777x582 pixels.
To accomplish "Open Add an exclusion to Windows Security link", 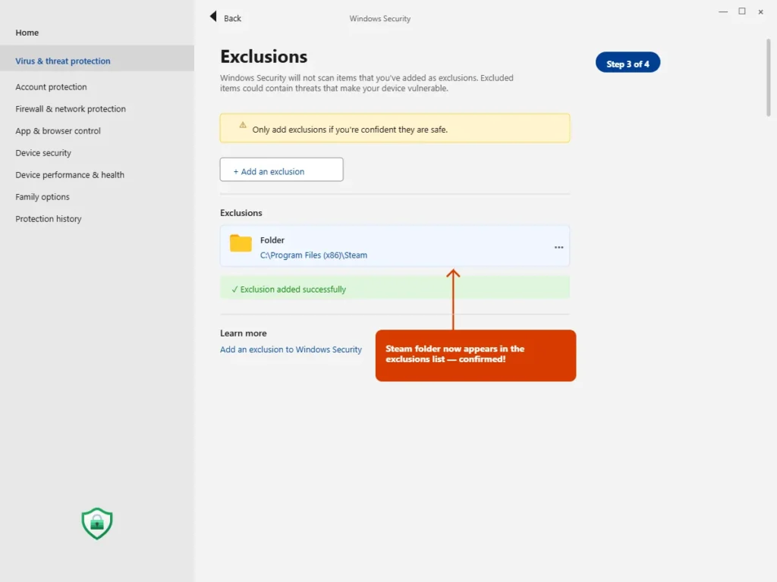I will 291,349.
